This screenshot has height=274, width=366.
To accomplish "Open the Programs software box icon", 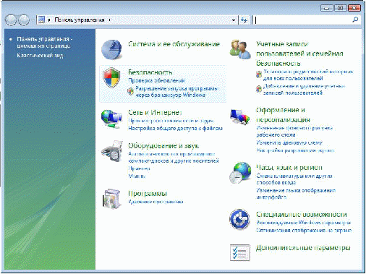I will pyautogui.click(x=111, y=199).
